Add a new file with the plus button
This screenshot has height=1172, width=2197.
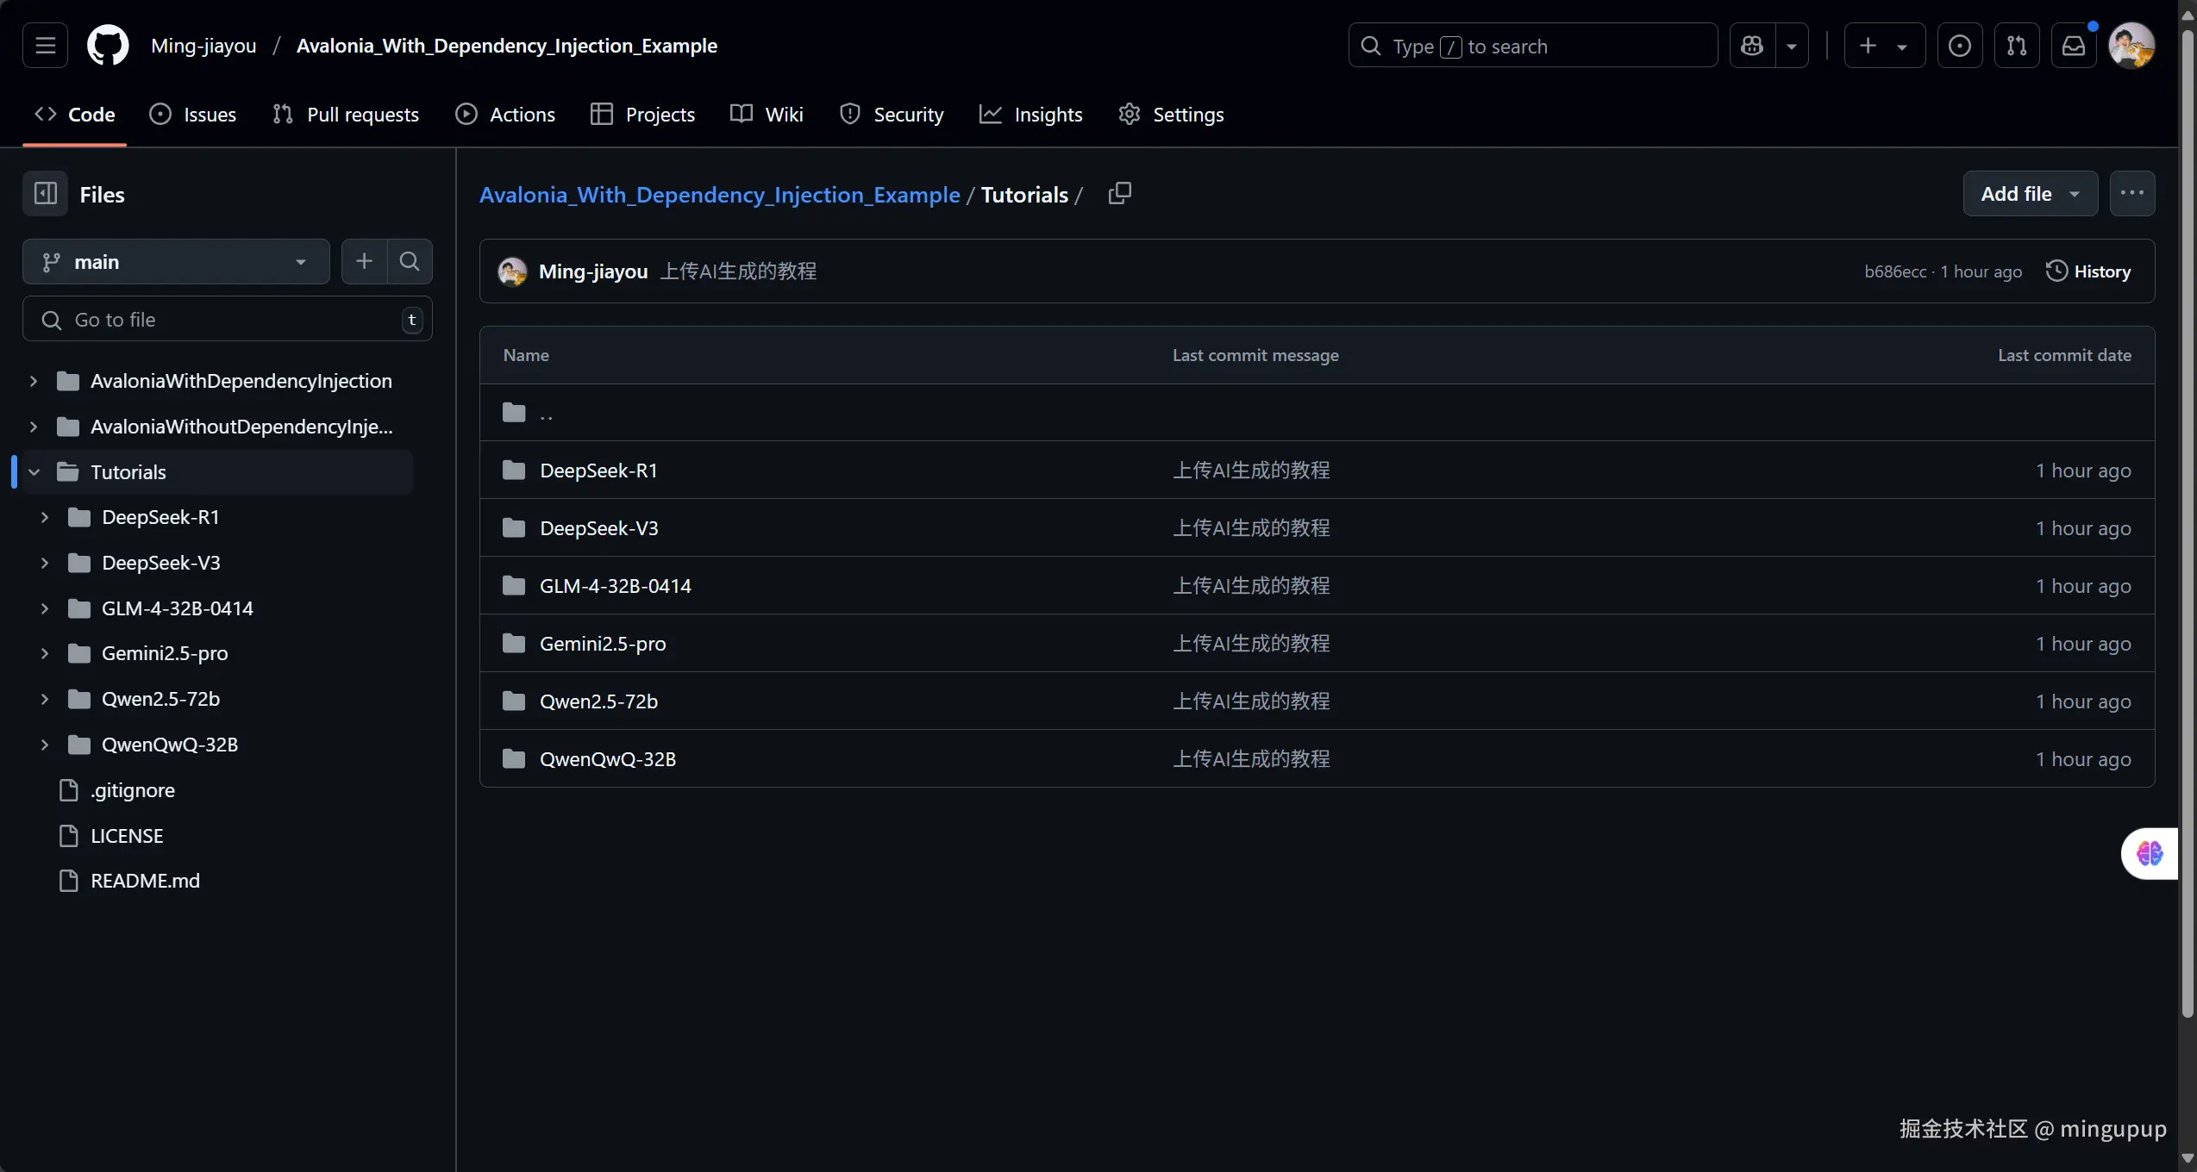pyautogui.click(x=364, y=261)
